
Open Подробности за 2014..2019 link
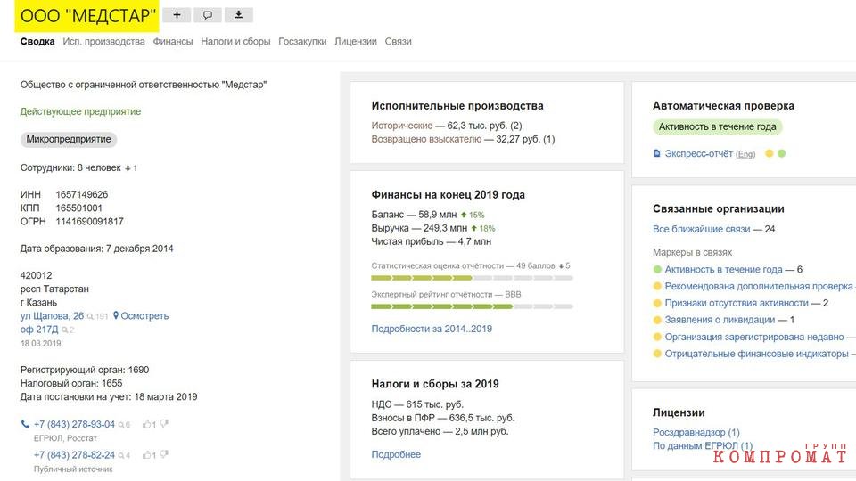432,329
